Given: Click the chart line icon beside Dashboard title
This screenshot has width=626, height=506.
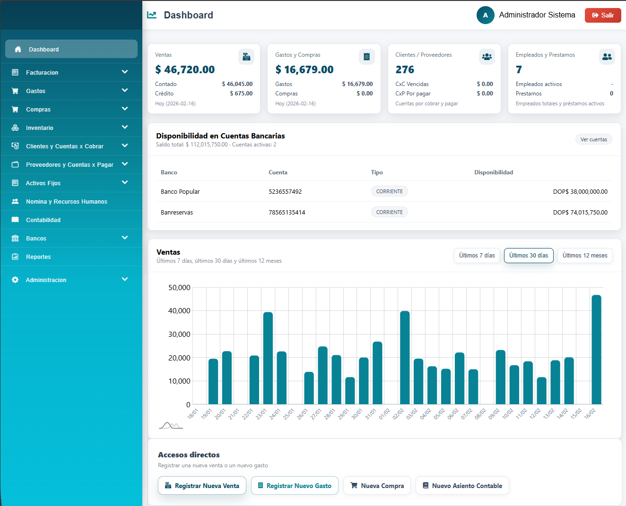Looking at the screenshot, I should click(x=152, y=15).
